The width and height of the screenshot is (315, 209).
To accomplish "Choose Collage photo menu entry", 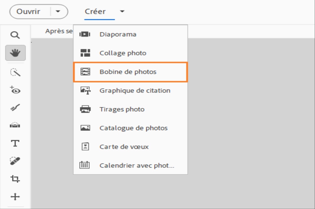I will click(x=123, y=53).
